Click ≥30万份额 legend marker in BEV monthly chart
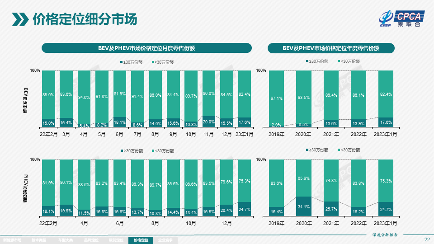This screenshot has width=434, height=244. tap(122, 62)
